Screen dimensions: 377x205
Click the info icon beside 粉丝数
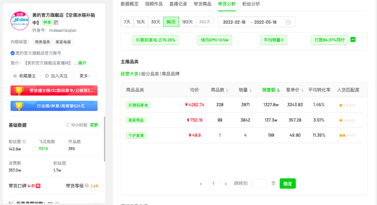(x=24, y=142)
